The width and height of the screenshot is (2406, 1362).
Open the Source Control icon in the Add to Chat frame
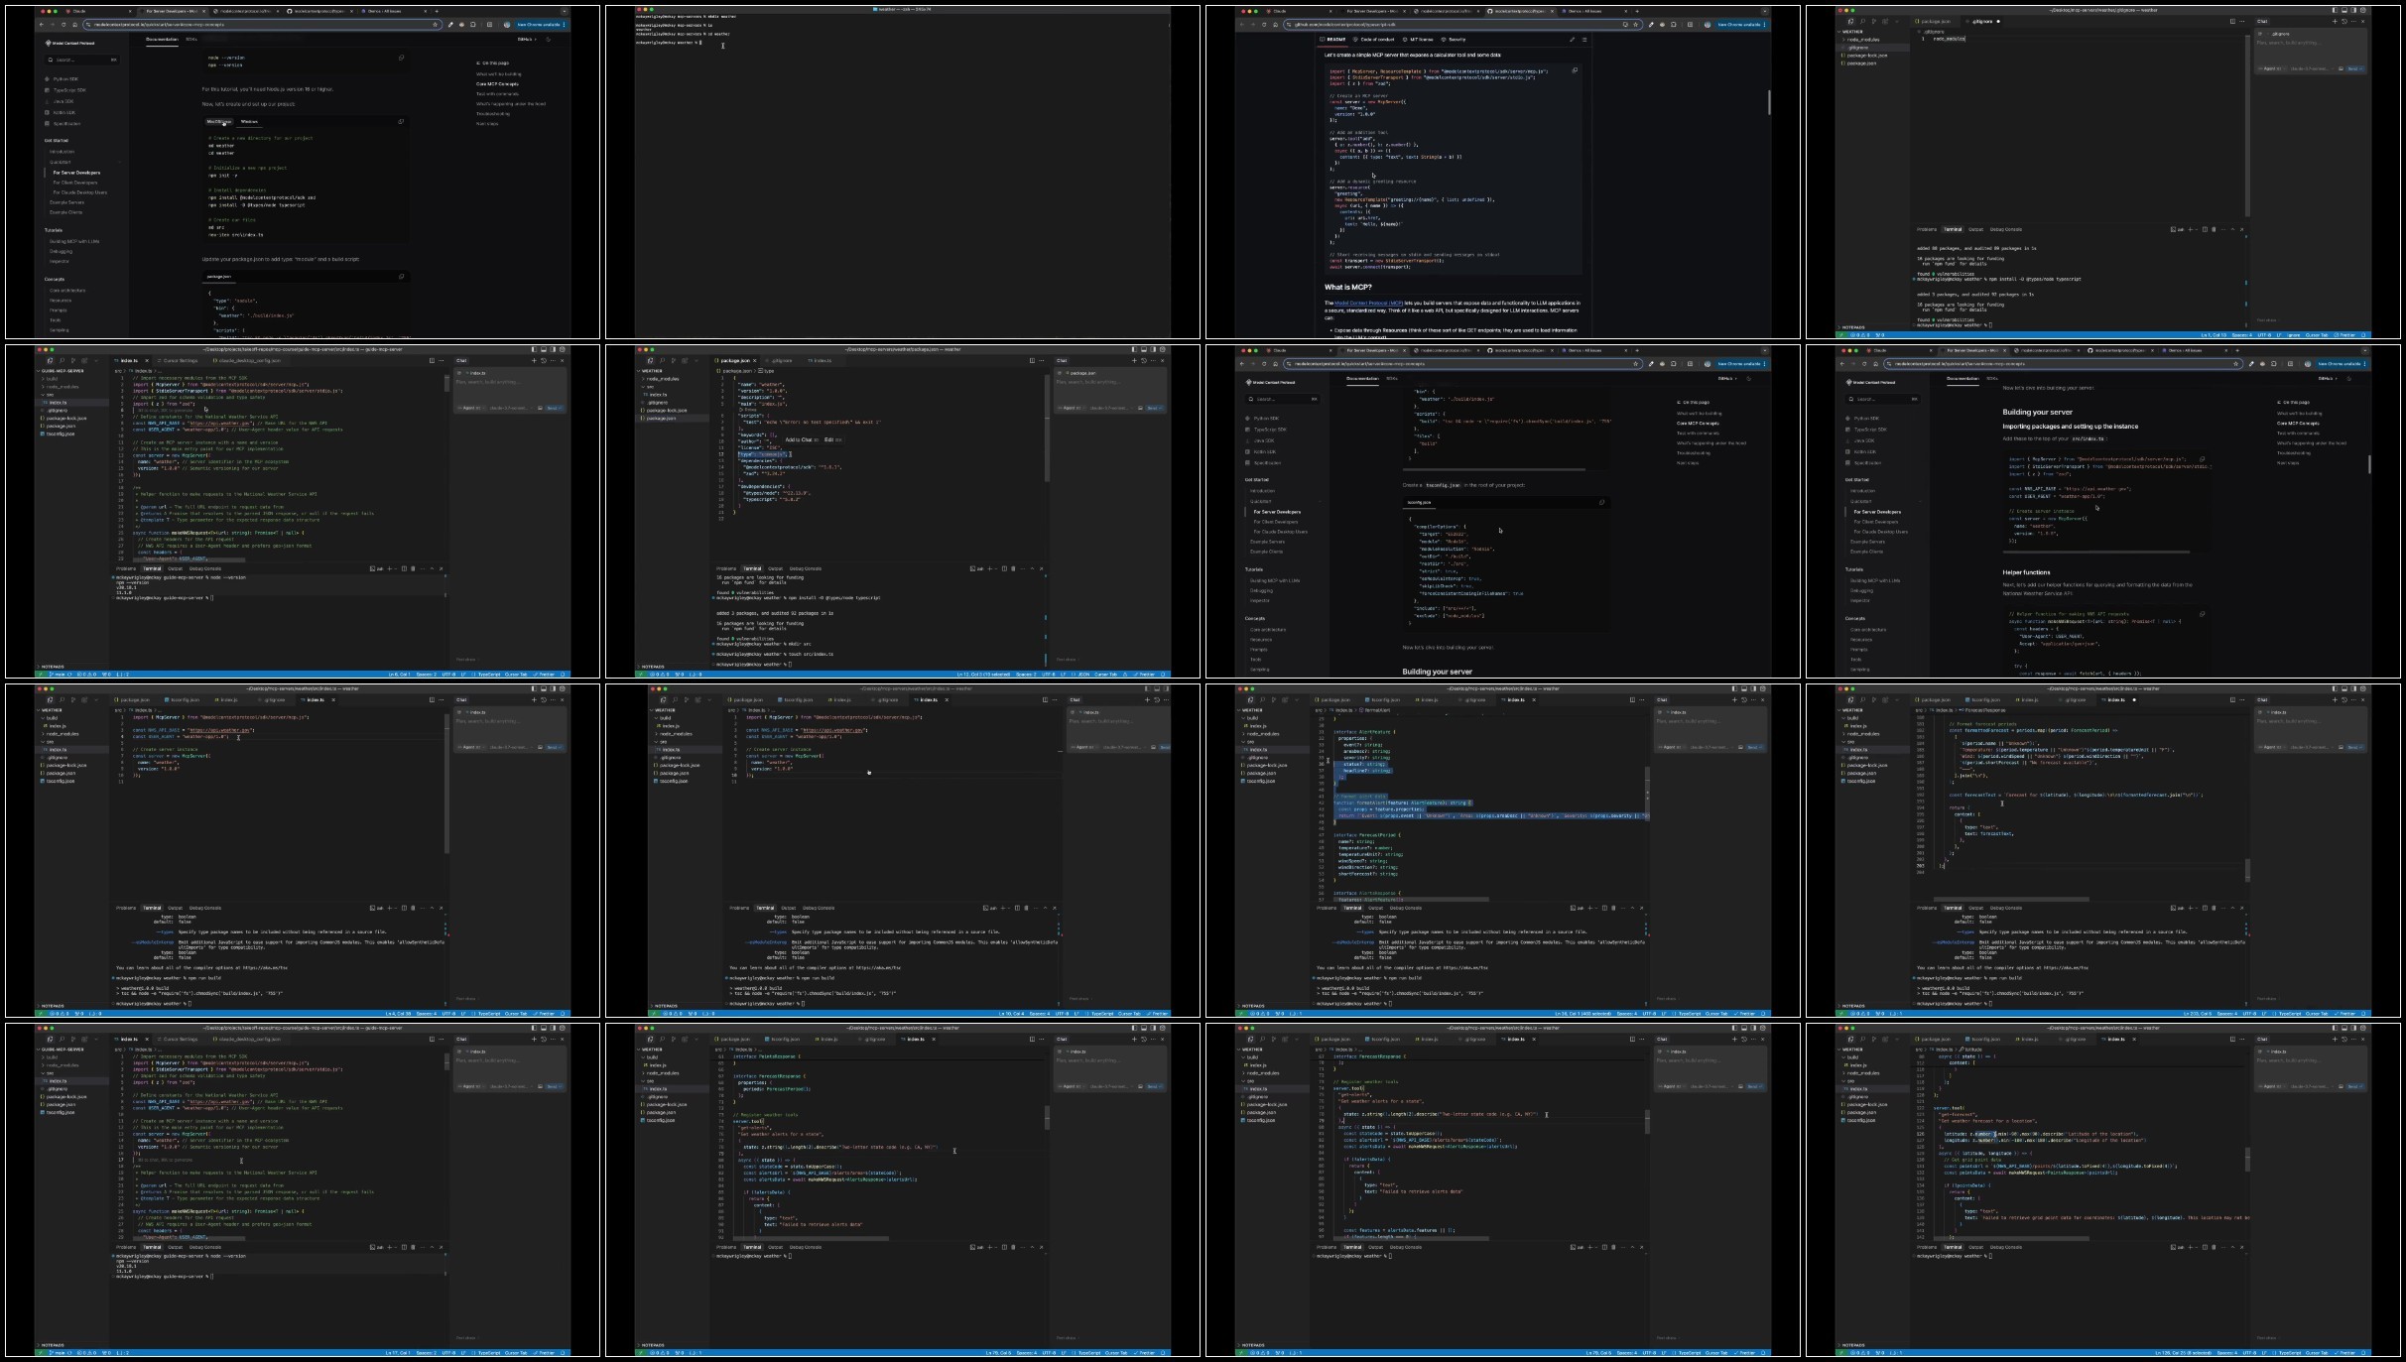click(673, 360)
